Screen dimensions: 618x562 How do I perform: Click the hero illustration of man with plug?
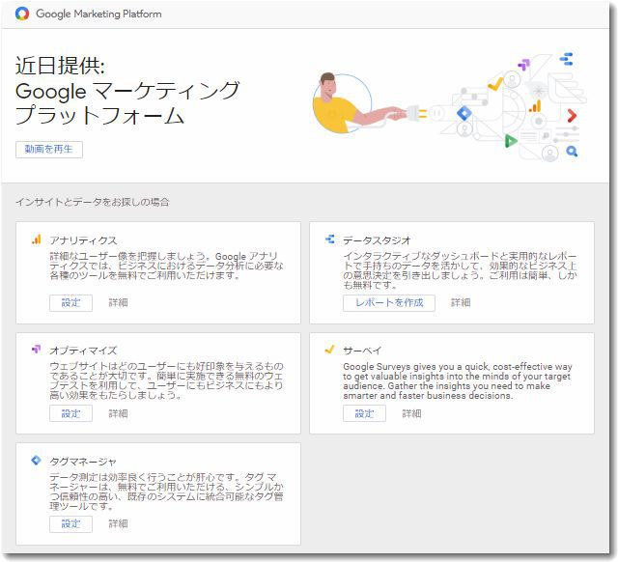[x=448, y=107]
